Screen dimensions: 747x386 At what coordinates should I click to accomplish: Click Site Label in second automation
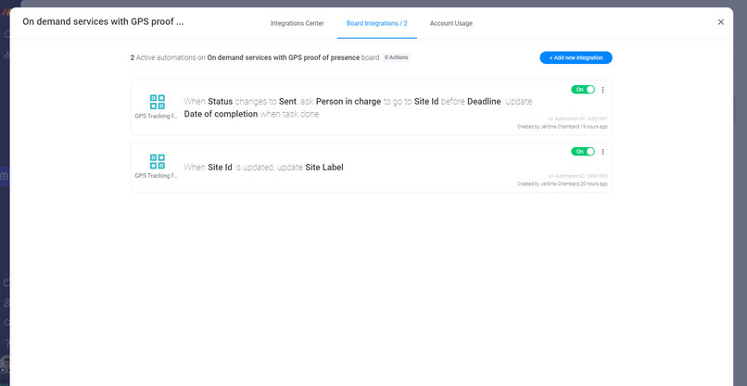324,167
